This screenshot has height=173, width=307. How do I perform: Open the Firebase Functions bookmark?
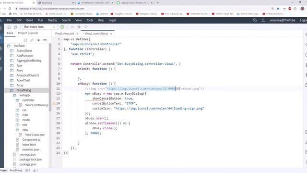(273, 14)
